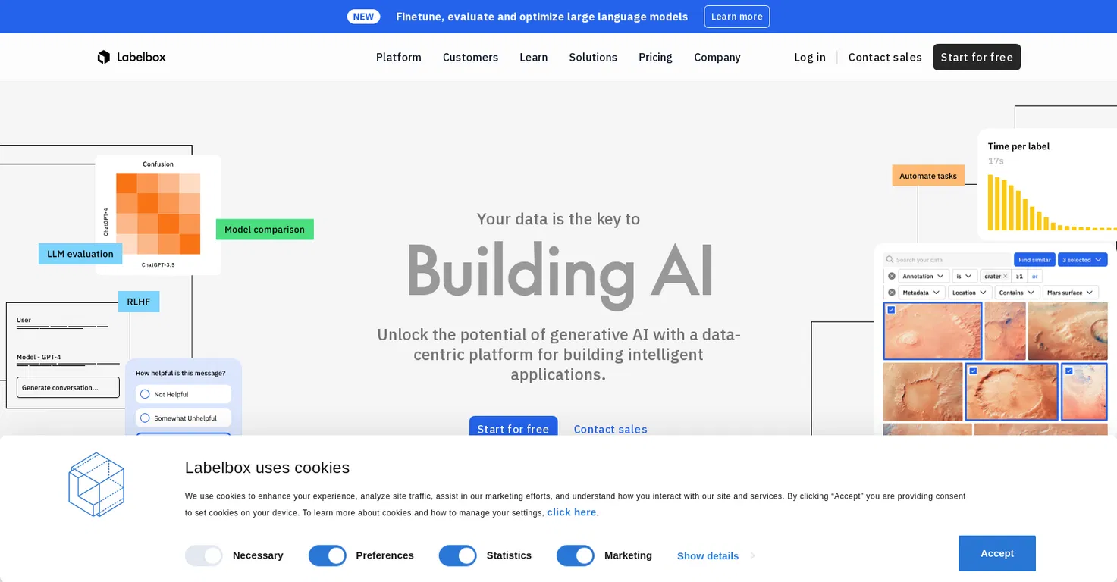Viewport: 1117px width, 582px height.
Task: Click the Learn more banner button
Action: [737, 17]
